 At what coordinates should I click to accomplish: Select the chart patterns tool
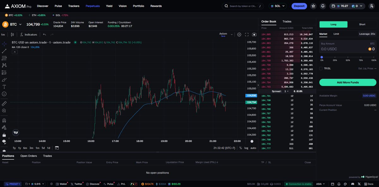pyautogui.click(x=4, y=65)
